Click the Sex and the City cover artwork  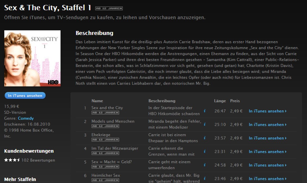tap(32, 58)
